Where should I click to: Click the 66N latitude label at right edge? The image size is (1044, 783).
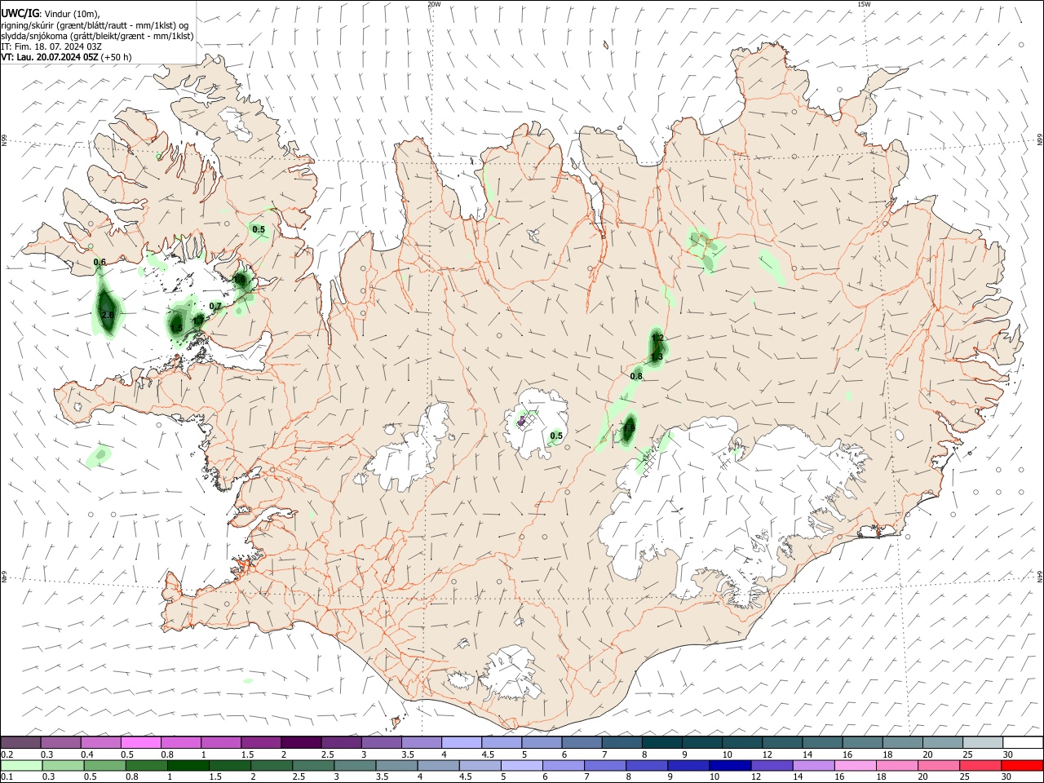(x=1040, y=139)
